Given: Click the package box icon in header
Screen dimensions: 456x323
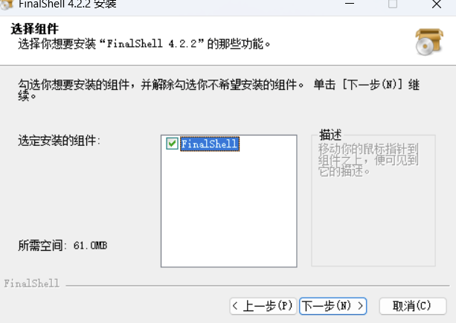Looking at the screenshot, I should click(x=429, y=42).
